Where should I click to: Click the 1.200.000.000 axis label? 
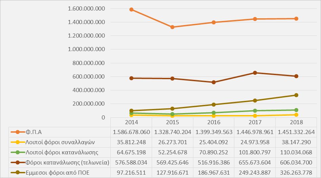pyautogui.click(x=86, y=36)
